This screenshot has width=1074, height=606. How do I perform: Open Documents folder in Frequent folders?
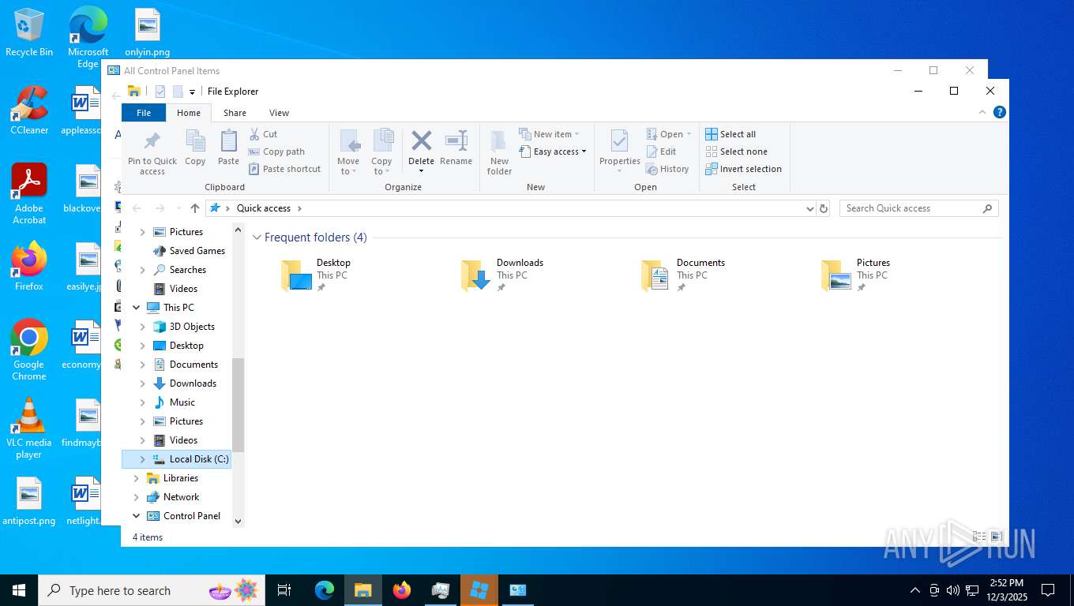pos(683,275)
